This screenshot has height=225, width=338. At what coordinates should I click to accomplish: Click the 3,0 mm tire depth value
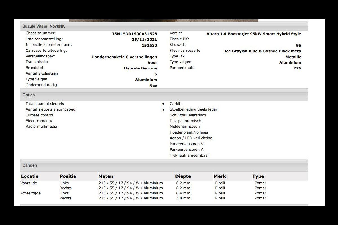183,198
